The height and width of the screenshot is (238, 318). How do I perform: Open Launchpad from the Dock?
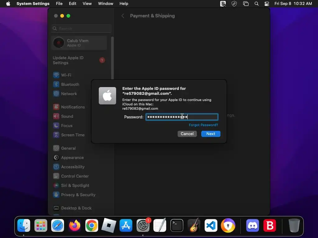click(x=41, y=226)
